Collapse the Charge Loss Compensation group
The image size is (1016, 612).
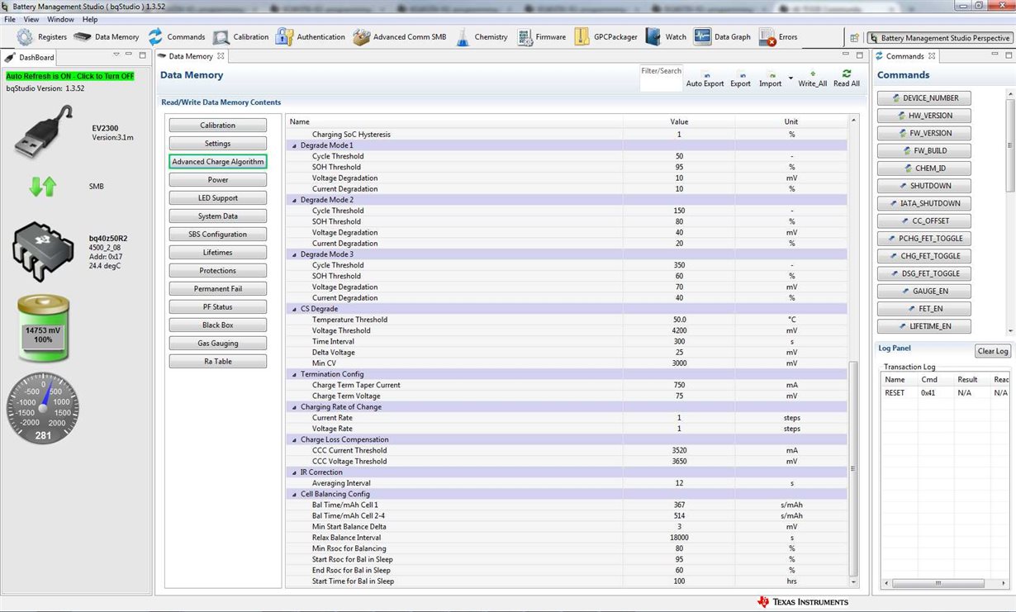point(294,439)
